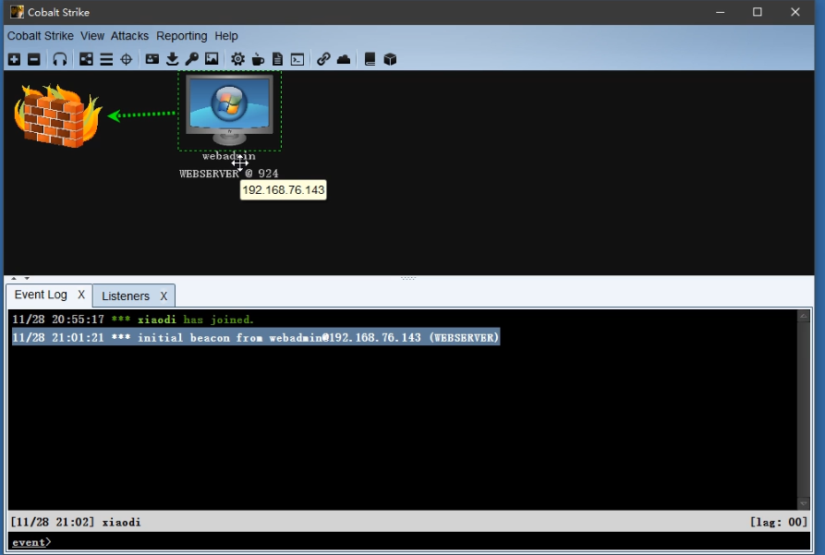Disconnect from the team server
The image size is (825, 555).
(x=34, y=59)
